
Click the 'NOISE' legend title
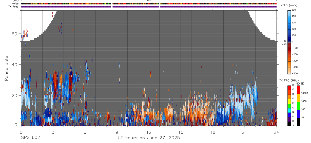click(300, 84)
